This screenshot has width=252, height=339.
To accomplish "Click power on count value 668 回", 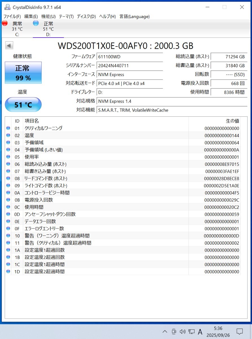I will [229, 83].
